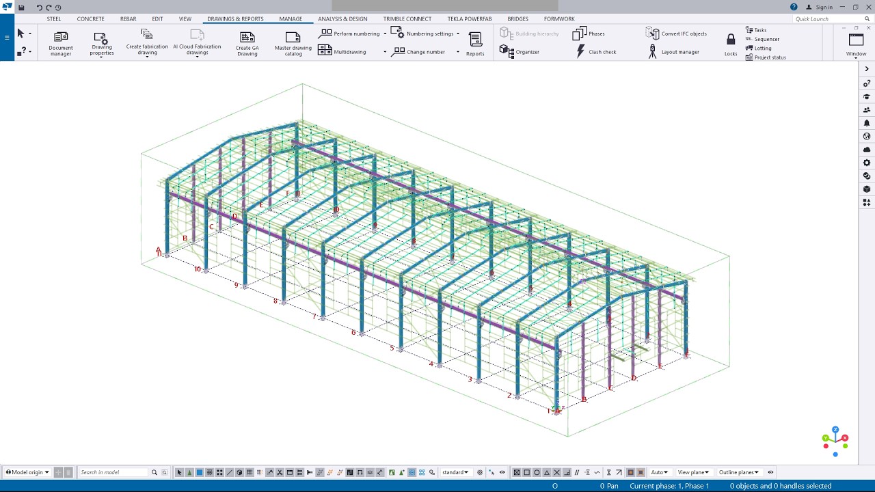Open the Layout manager
This screenshot has height=492, width=875.
point(673,51)
